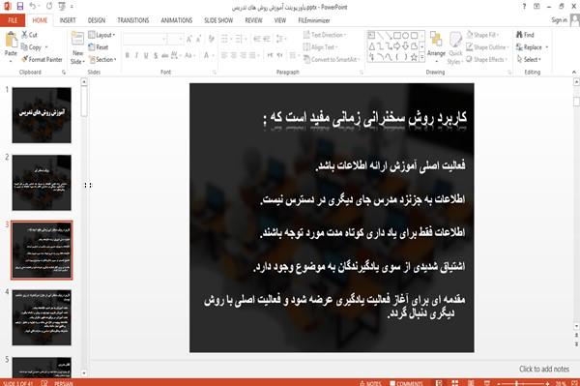This screenshot has height=386, width=580.
Task: Decrease list indent level
Action: pyautogui.click(x=257, y=39)
